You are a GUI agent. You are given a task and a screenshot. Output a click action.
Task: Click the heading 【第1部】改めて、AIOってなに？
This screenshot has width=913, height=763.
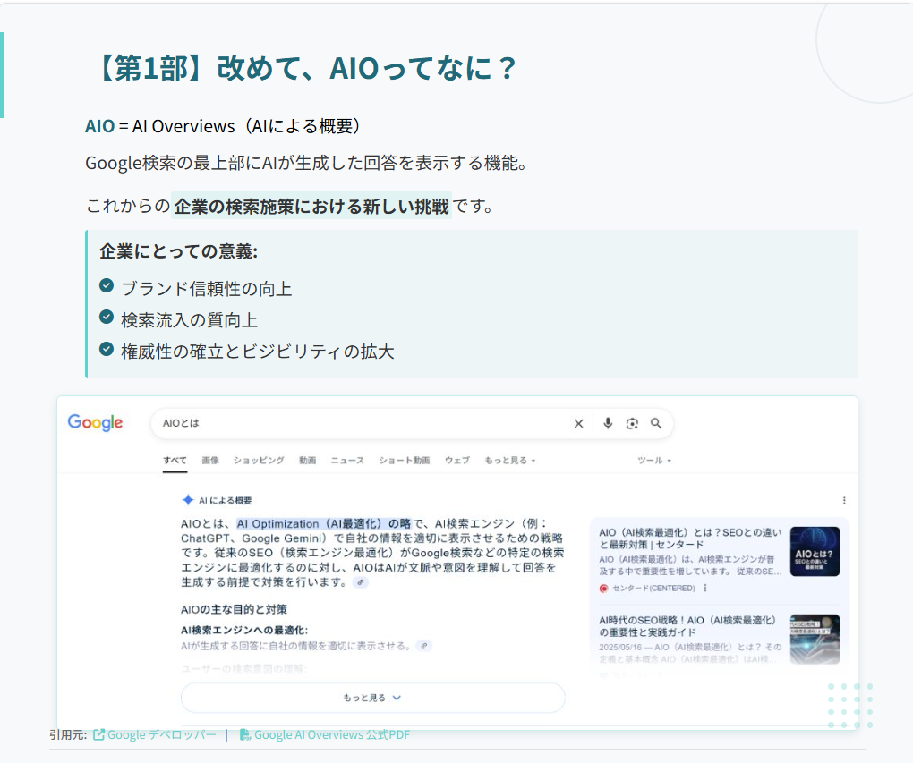(304, 68)
